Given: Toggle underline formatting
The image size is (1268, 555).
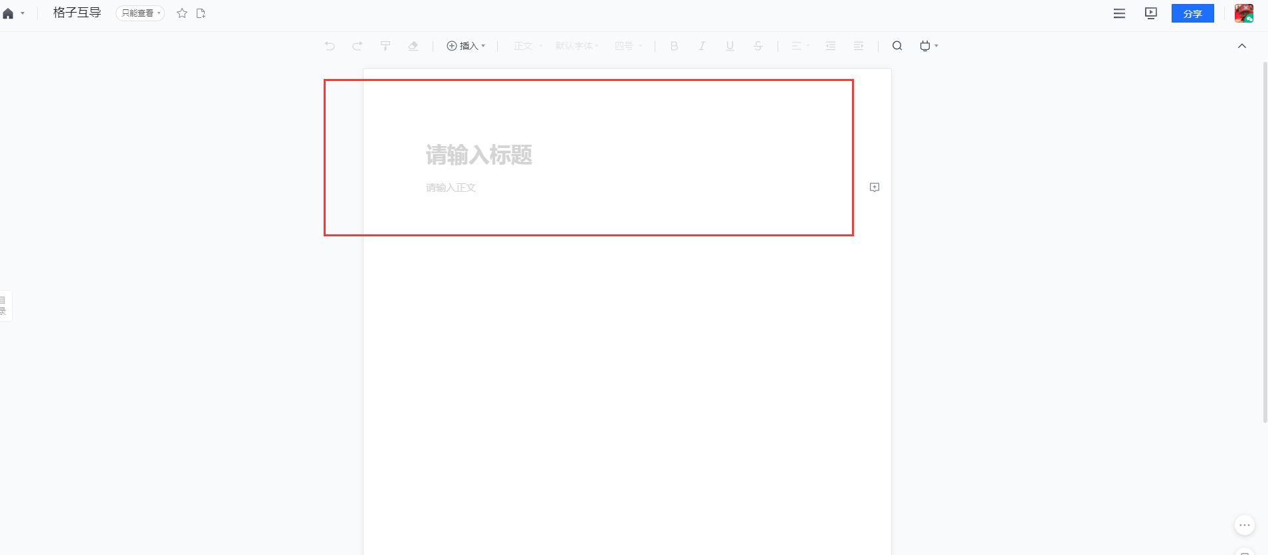Looking at the screenshot, I should point(730,46).
